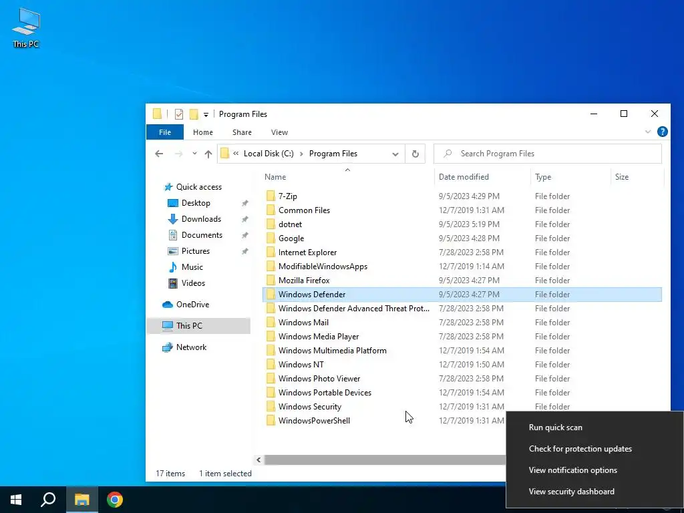The width and height of the screenshot is (684, 513).
Task: Refresh the Program Files folder
Action: 415,154
